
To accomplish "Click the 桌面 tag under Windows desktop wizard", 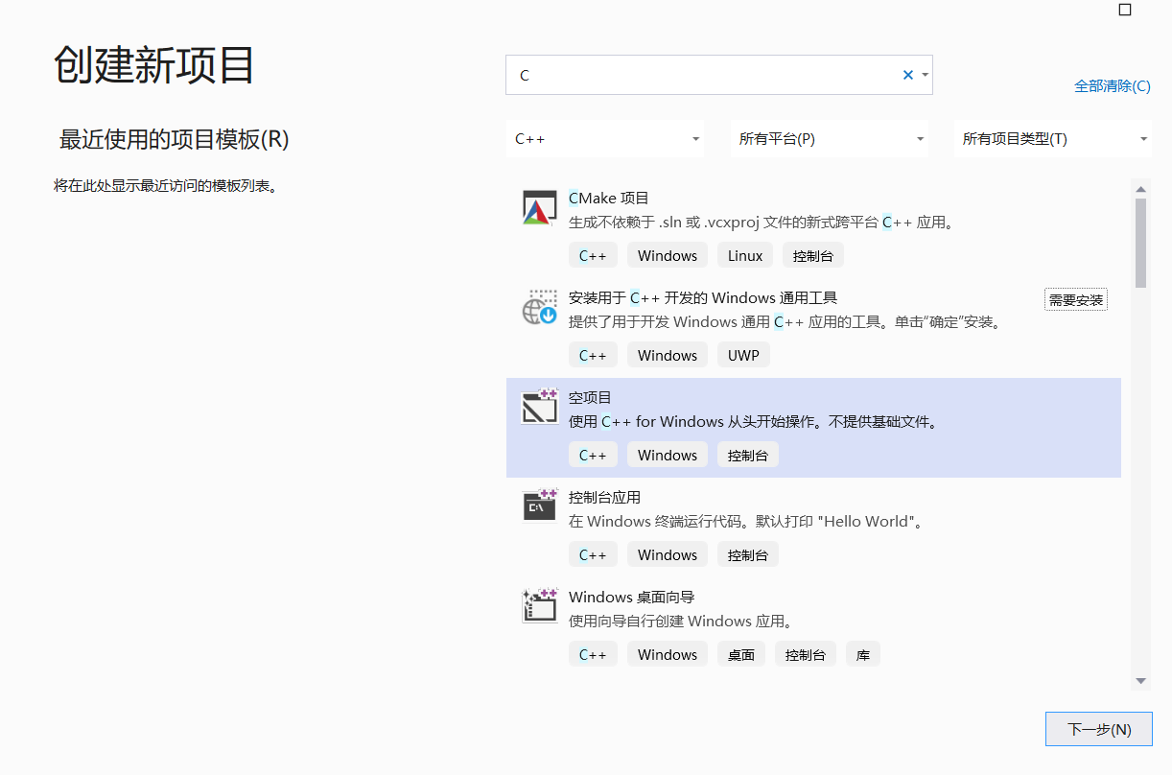I will tap(741, 654).
